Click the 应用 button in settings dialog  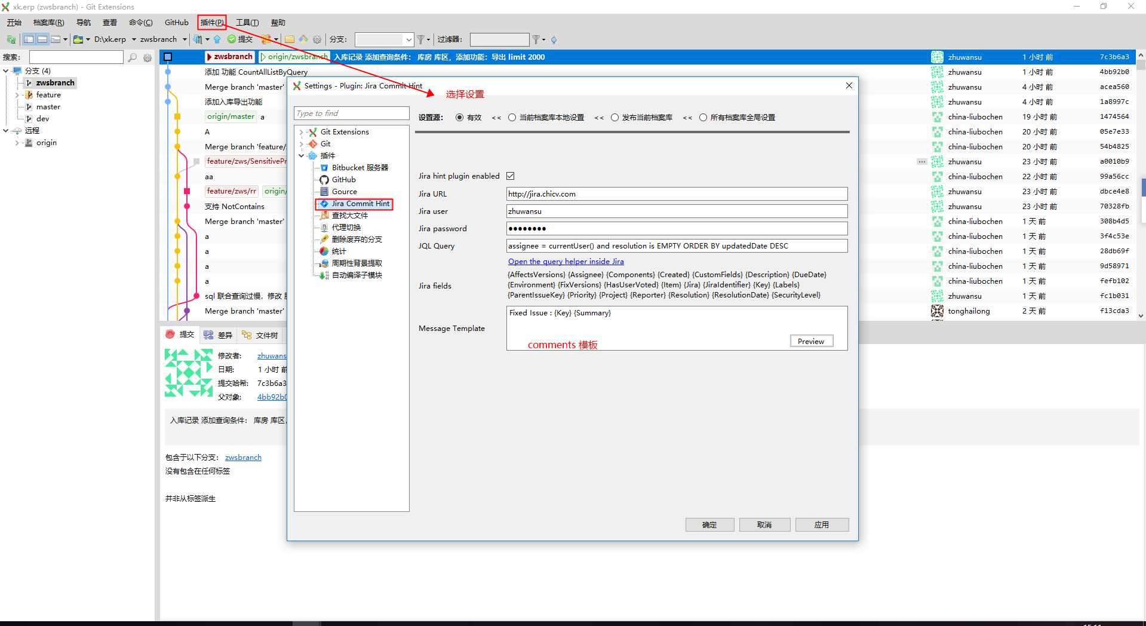[822, 524]
